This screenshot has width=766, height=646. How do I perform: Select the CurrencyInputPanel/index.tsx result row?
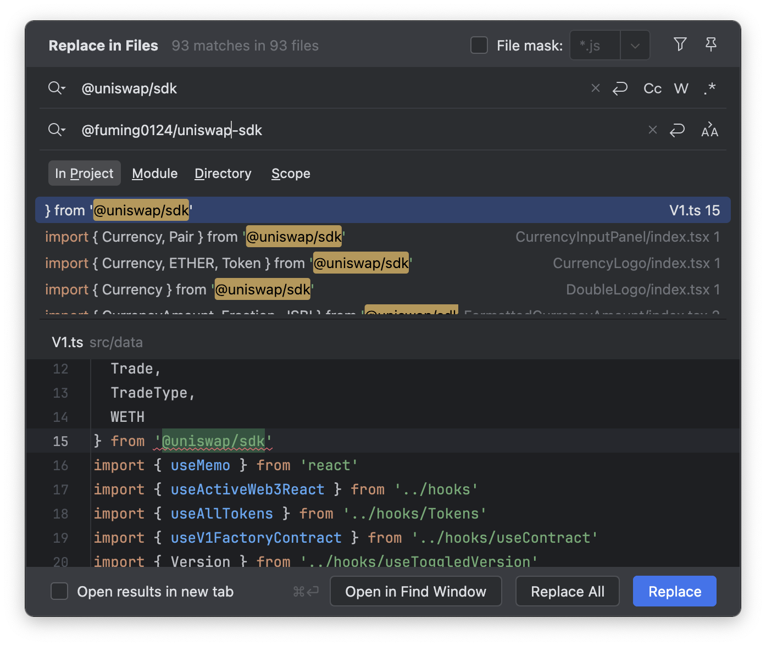point(383,237)
